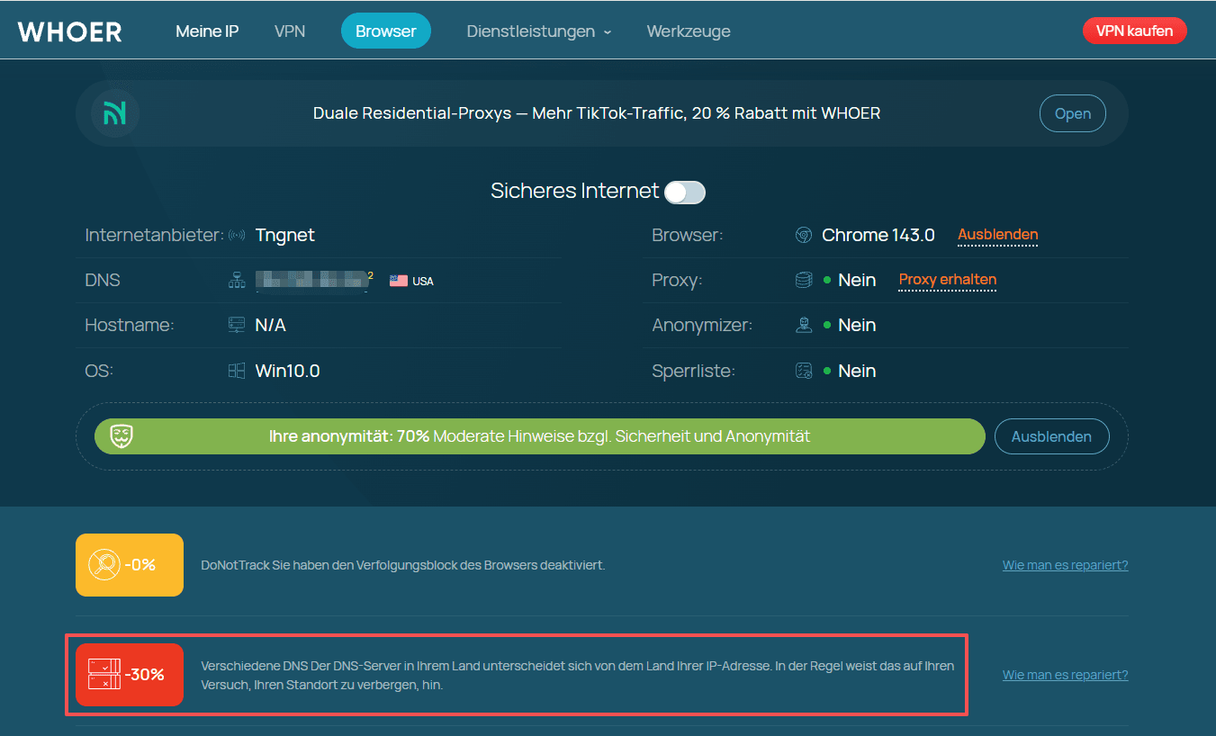This screenshot has width=1216, height=736.
Task: Open the residential proxy banner
Action: (x=1072, y=113)
